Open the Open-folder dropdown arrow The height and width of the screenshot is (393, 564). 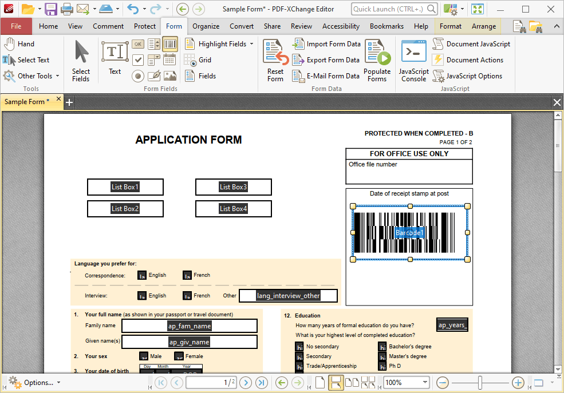[39, 9]
